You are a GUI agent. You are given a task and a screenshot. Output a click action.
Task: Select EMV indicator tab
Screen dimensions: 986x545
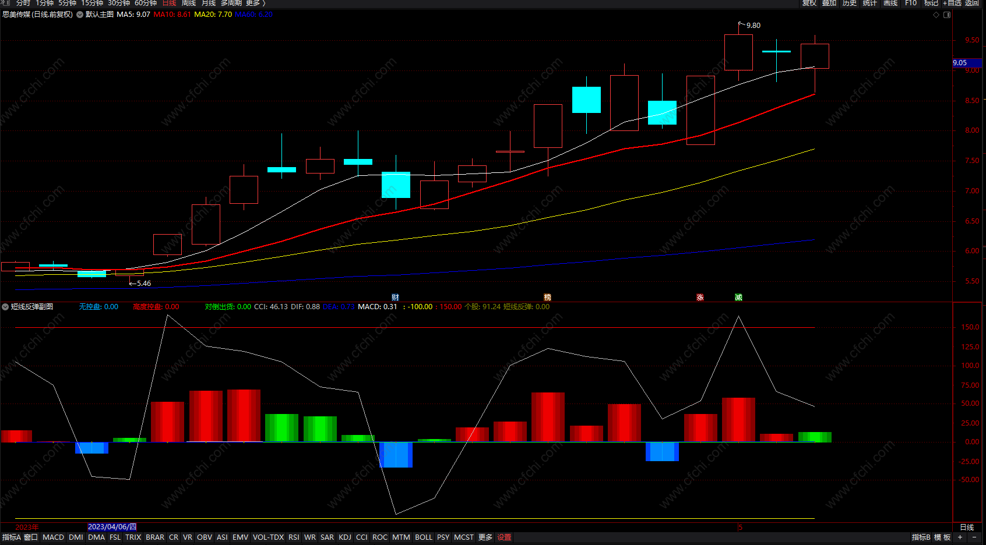point(240,537)
